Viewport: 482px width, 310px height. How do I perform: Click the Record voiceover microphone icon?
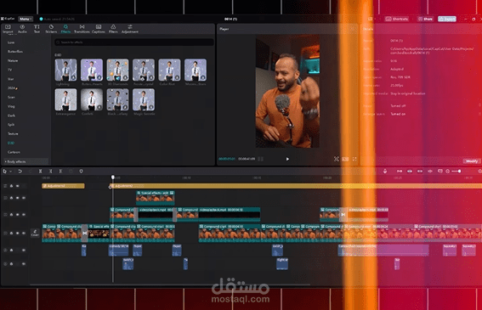[385, 171]
